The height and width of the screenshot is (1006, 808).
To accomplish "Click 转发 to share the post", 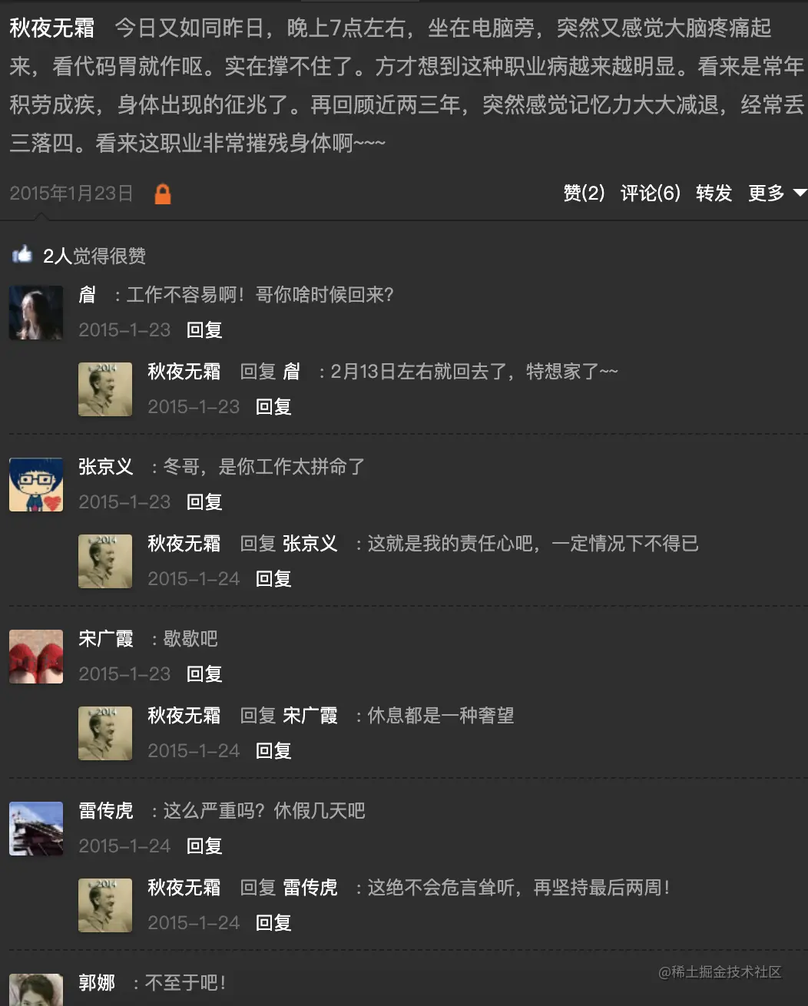I will (714, 193).
